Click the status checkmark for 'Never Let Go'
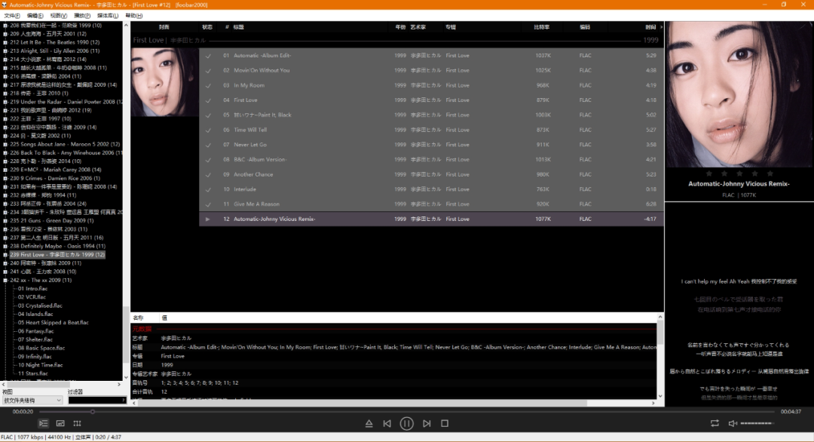Viewport: 814px width, 442px height. coord(208,145)
